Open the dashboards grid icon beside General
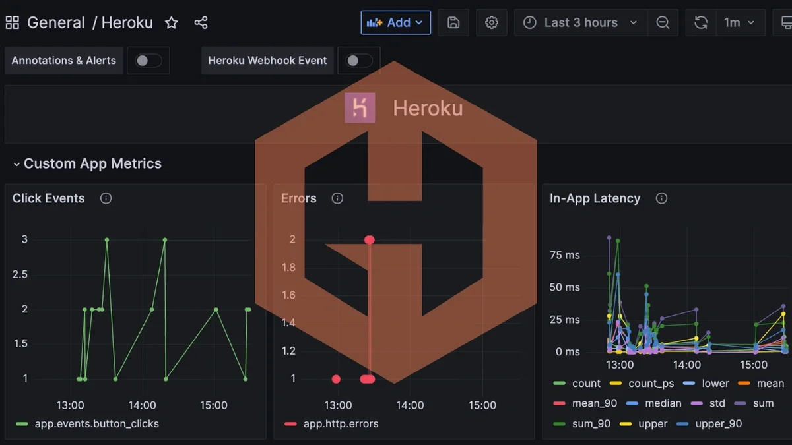The image size is (792, 445). (12, 22)
